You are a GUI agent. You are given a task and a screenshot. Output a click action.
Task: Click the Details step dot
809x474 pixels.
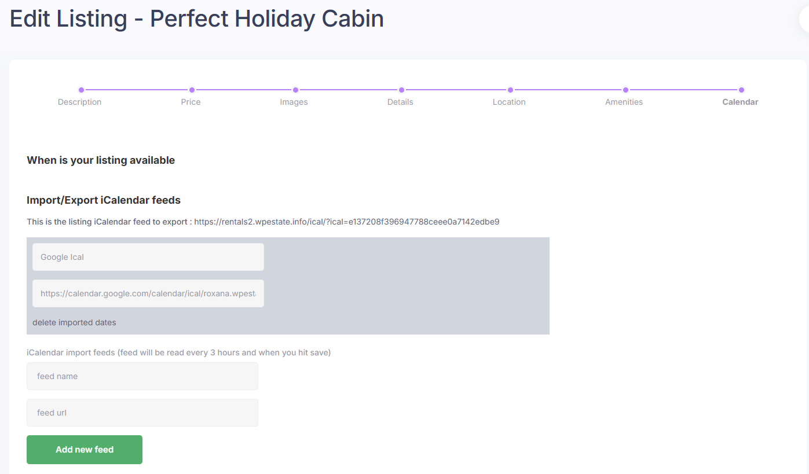coord(401,90)
